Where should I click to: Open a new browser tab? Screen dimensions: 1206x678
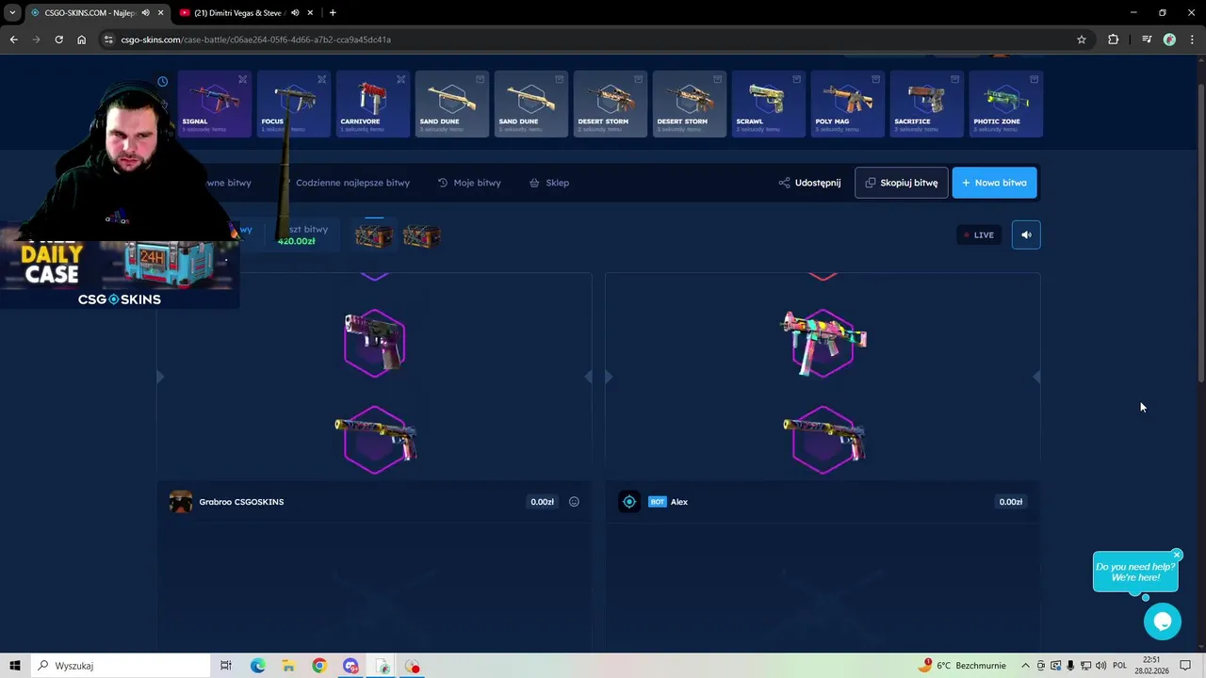[333, 12]
